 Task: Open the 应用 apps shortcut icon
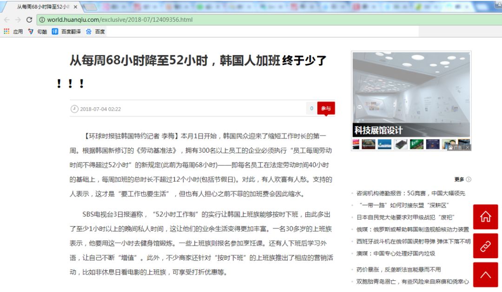point(7,32)
